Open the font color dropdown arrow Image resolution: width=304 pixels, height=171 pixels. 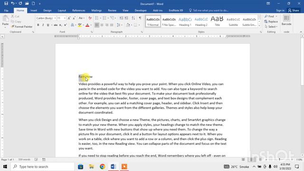tap(91, 25)
